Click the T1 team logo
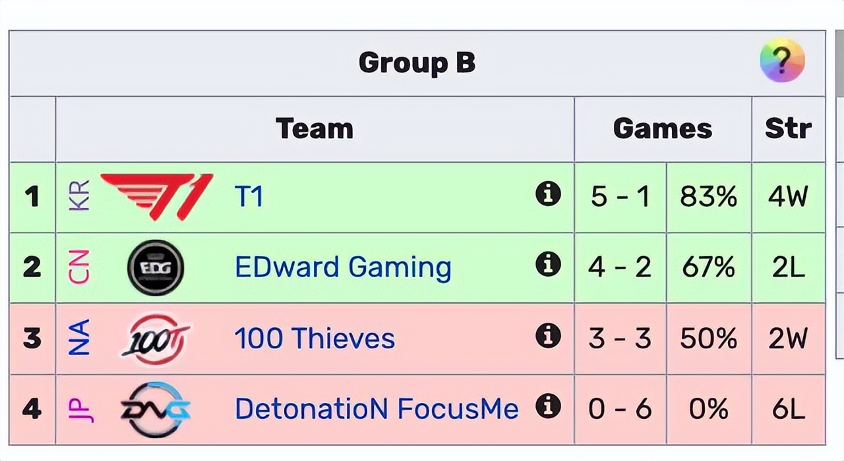844x461 pixels. point(155,194)
